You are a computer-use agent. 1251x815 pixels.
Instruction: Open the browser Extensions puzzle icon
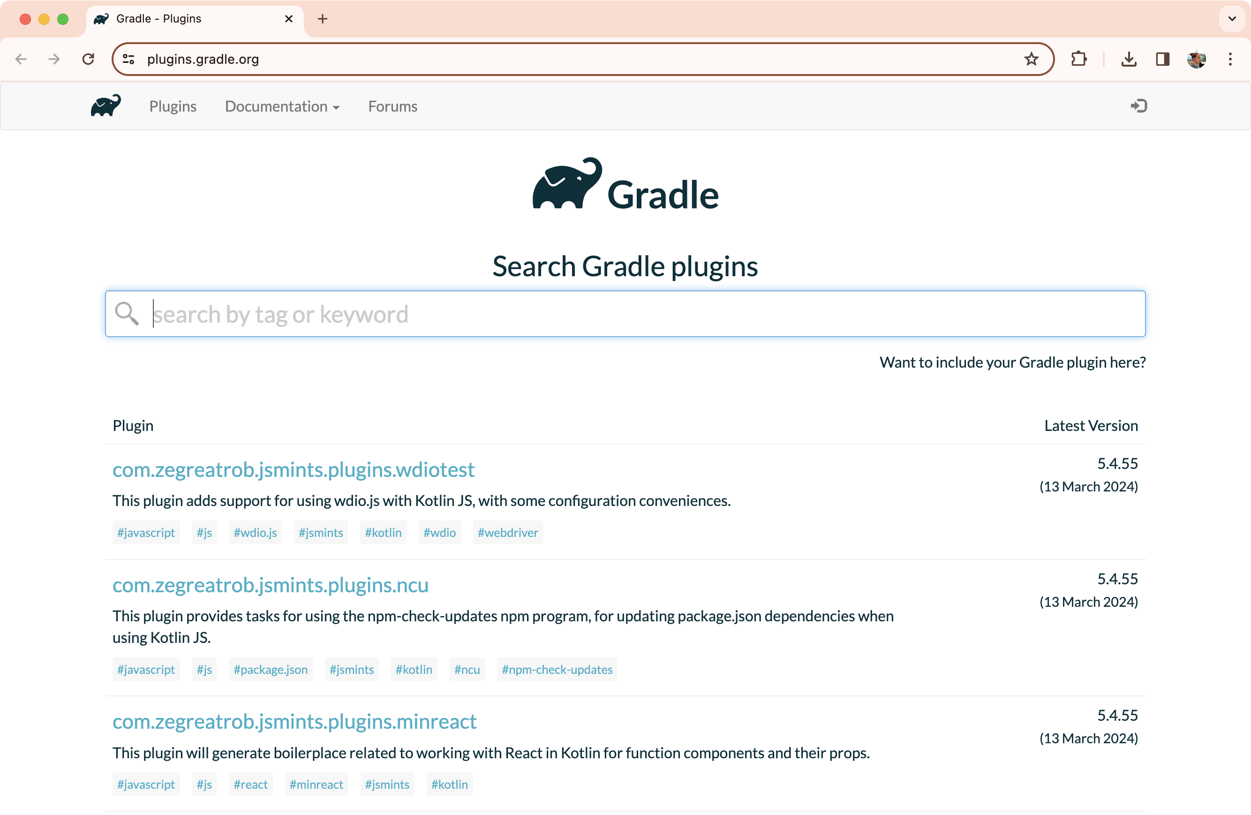[x=1078, y=59]
